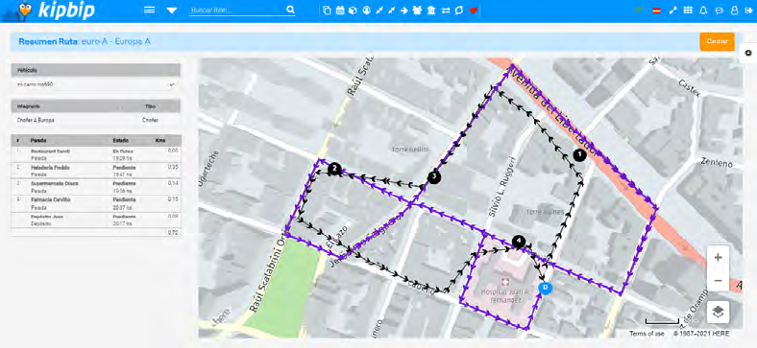Click the team group icon
Image resolution: width=757 pixels, height=348 pixels.
[x=418, y=11]
